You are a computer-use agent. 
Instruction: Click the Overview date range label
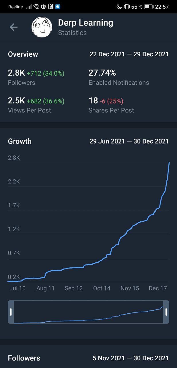129,54
